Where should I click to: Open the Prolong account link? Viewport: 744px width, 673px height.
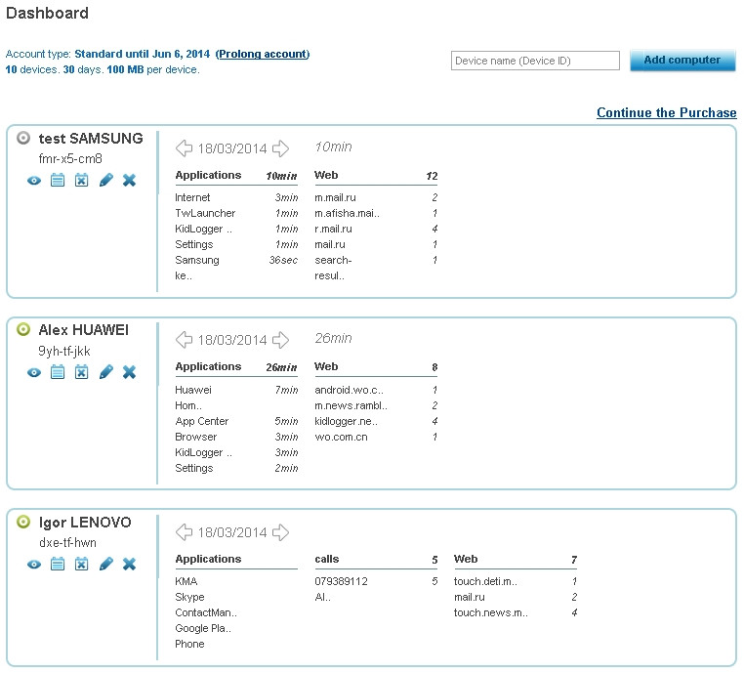[x=263, y=55]
